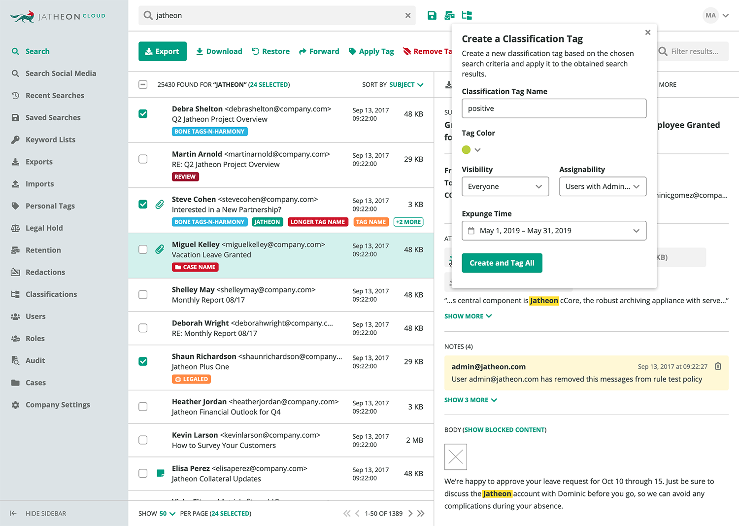Viewport: 739px width, 526px height.
Task: Click Apply Tag in the toolbar
Action: tap(371, 51)
